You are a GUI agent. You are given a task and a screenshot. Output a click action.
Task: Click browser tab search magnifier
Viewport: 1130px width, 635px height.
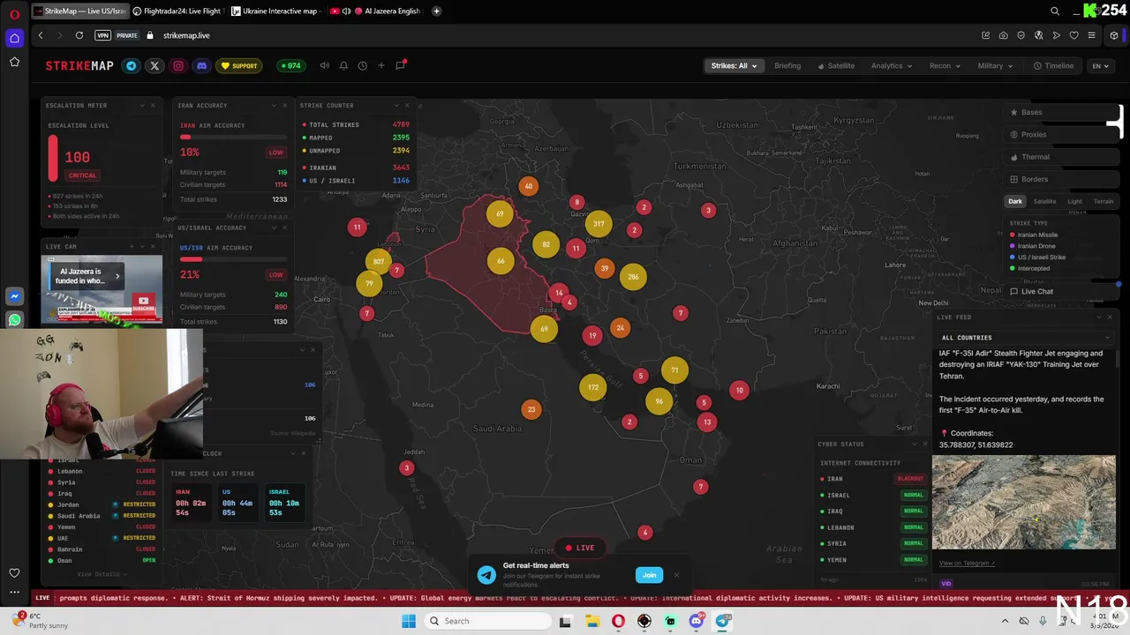click(x=1055, y=11)
